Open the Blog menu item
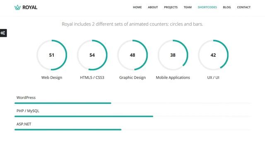This screenshot has width=265, height=149. 227,7
